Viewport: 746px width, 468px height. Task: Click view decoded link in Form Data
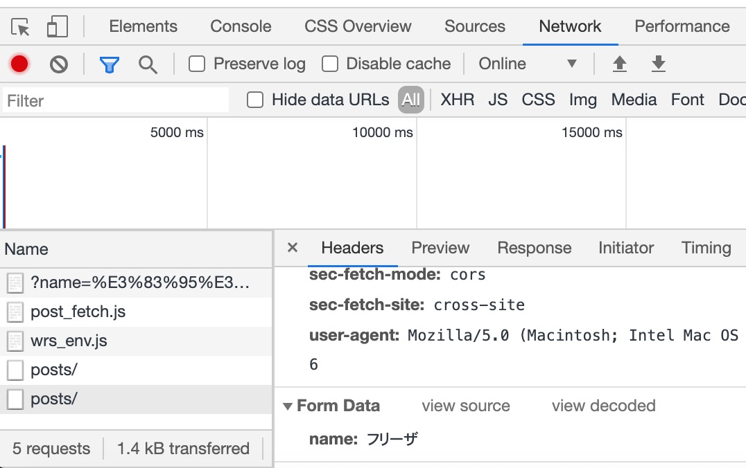point(604,406)
